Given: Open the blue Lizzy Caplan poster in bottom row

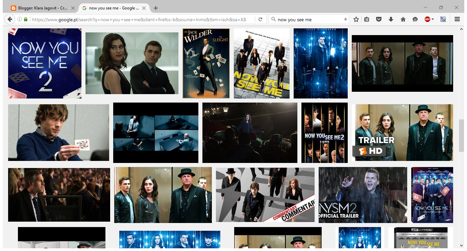Looking at the screenshot, I should tap(360, 238).
